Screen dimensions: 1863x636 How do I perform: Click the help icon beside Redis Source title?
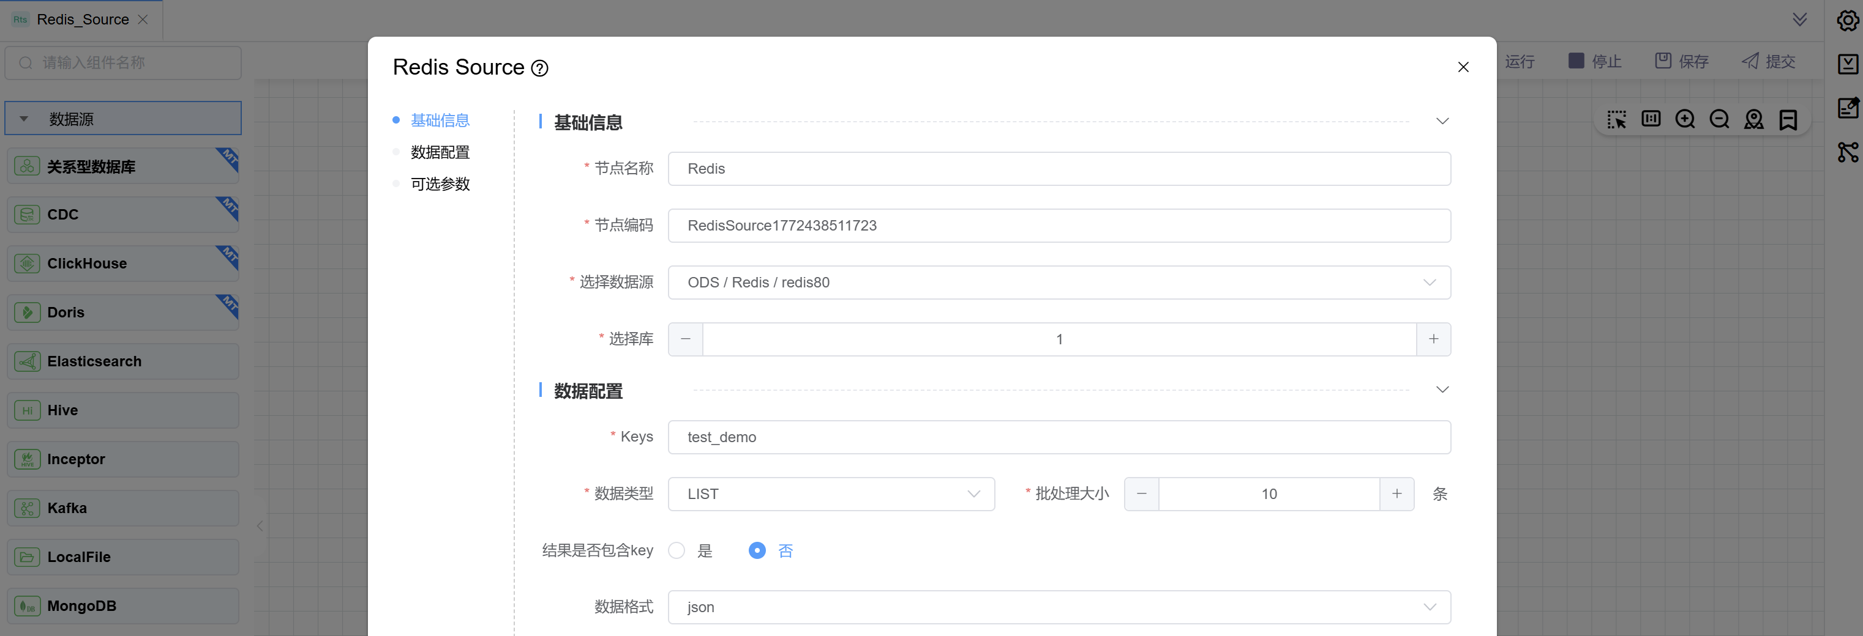539,68
